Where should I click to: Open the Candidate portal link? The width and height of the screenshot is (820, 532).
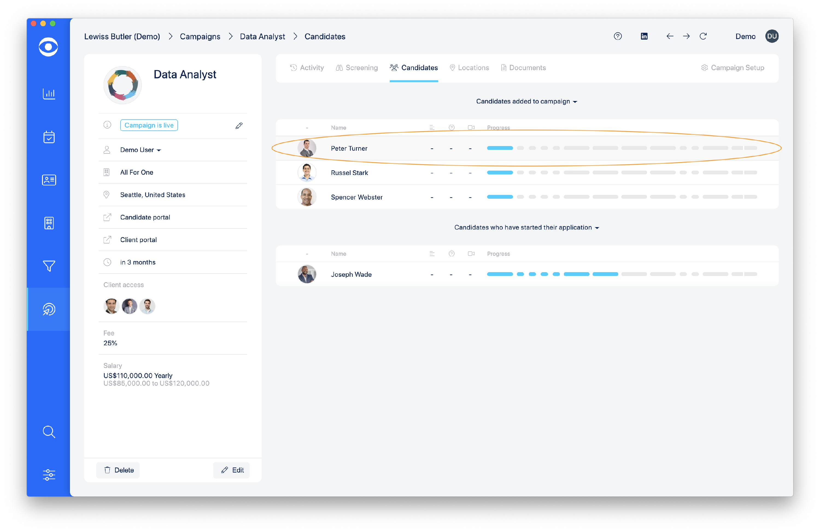point(145,217)
